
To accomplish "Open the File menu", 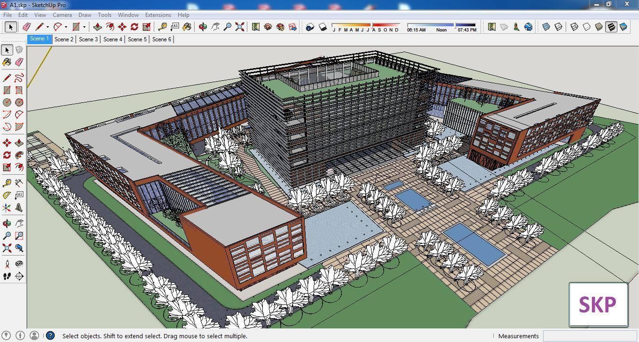I will [x=8, y=15].
